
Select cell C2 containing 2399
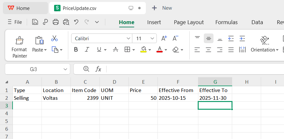coord(85,98)
